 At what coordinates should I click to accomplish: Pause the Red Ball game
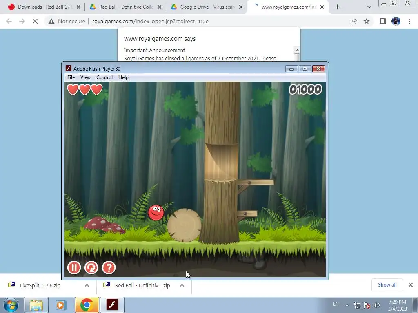[x=74, y=268]
